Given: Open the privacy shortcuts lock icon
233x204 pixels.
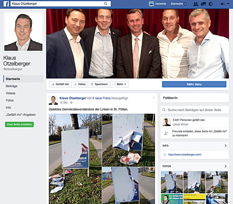Looking at the screenshot, I should pos(223,4).
